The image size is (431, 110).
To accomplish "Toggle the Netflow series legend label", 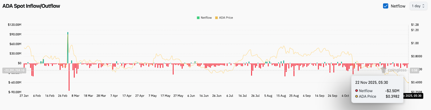I will (206, 18).
